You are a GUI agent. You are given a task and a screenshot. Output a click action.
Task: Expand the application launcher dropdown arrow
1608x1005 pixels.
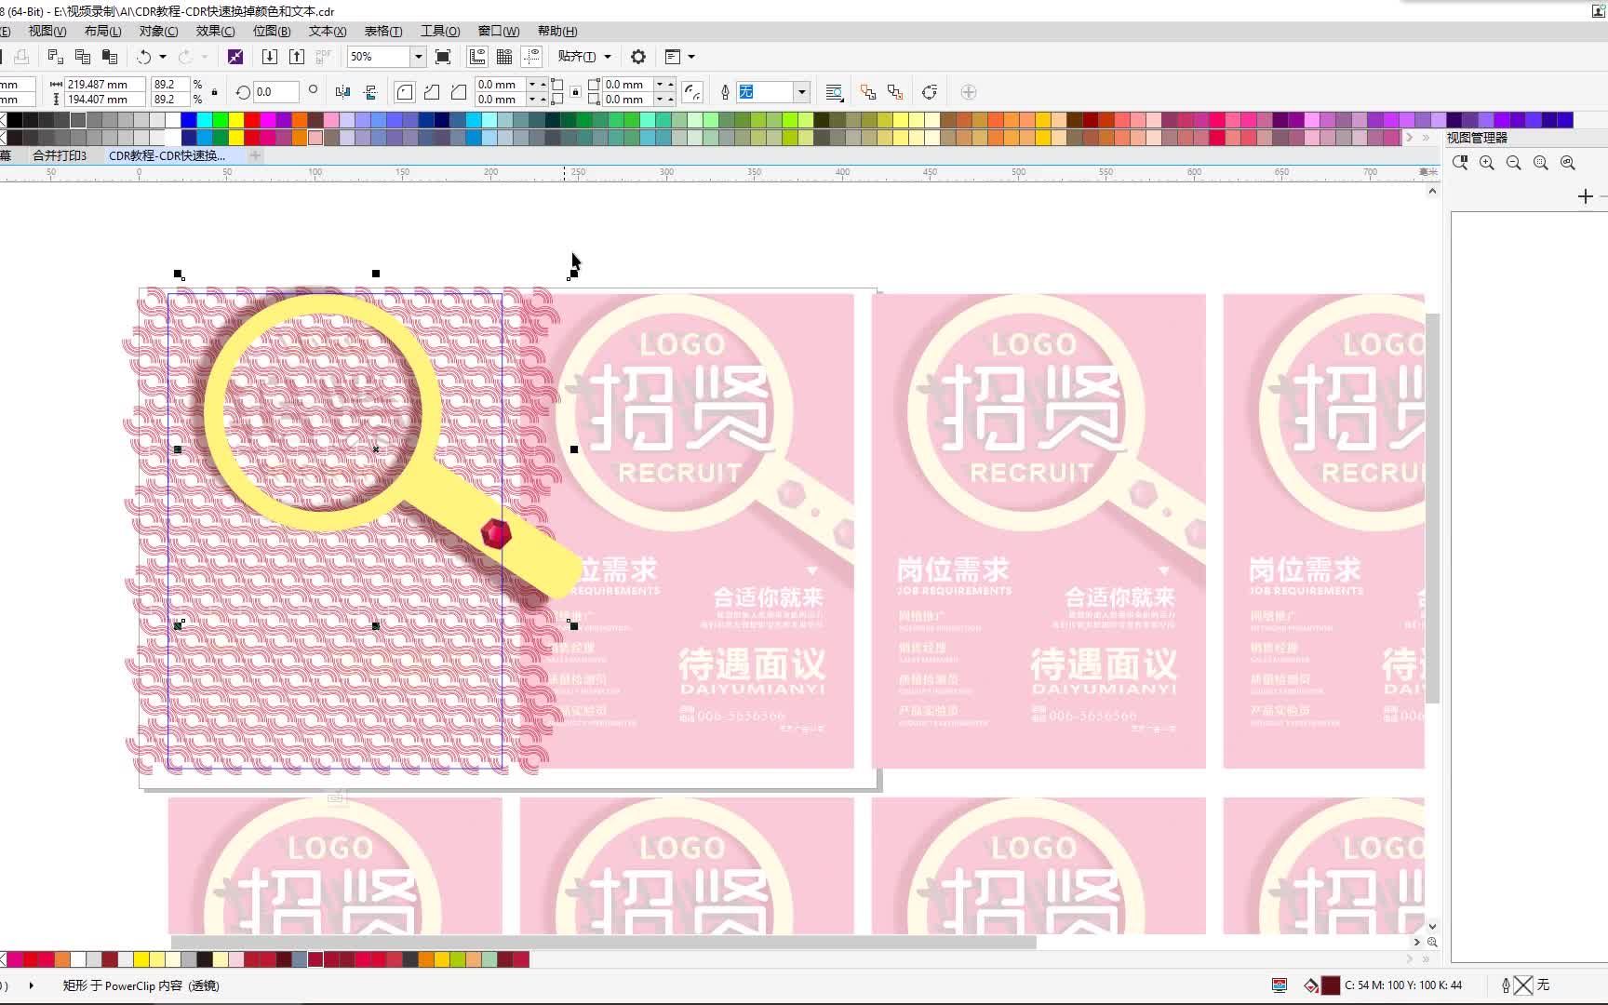[x=691, y=57]
